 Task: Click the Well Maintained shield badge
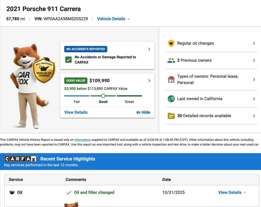point(44,70)
